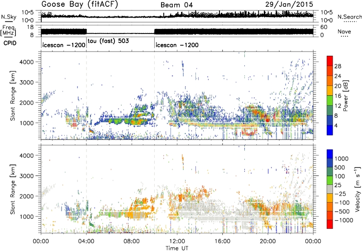Click the dashed 04:00 marker in power panel
This screenshot has width=362, height=251.
point(86,96)
